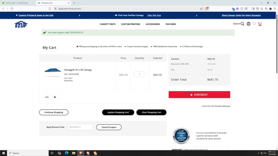Open the extensions puzzle icon
Image resolution: width=278 pixels, height=156 pixels.
click(x=242, y=9)
